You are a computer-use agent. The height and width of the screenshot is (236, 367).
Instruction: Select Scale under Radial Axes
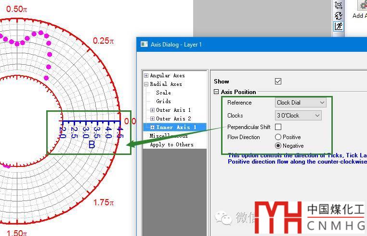[x=163, y=93]
